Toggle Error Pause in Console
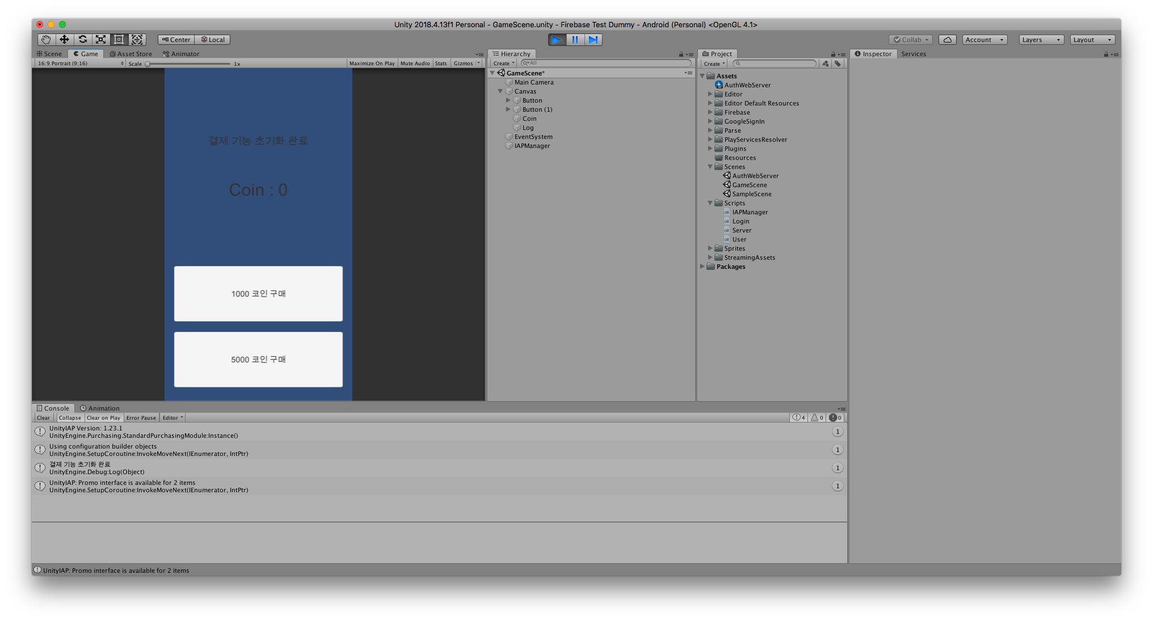 (141, 418)
